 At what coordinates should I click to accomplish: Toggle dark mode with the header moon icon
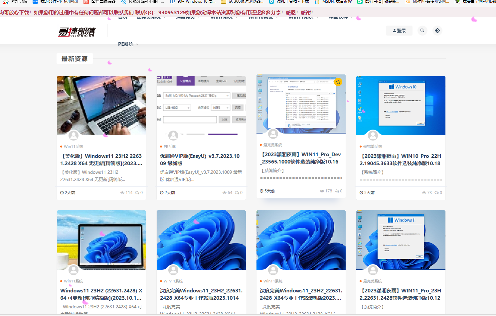[437, 31]
